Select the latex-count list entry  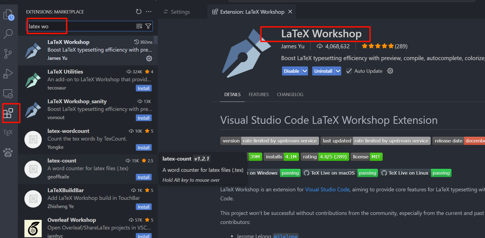click(88, 169)
